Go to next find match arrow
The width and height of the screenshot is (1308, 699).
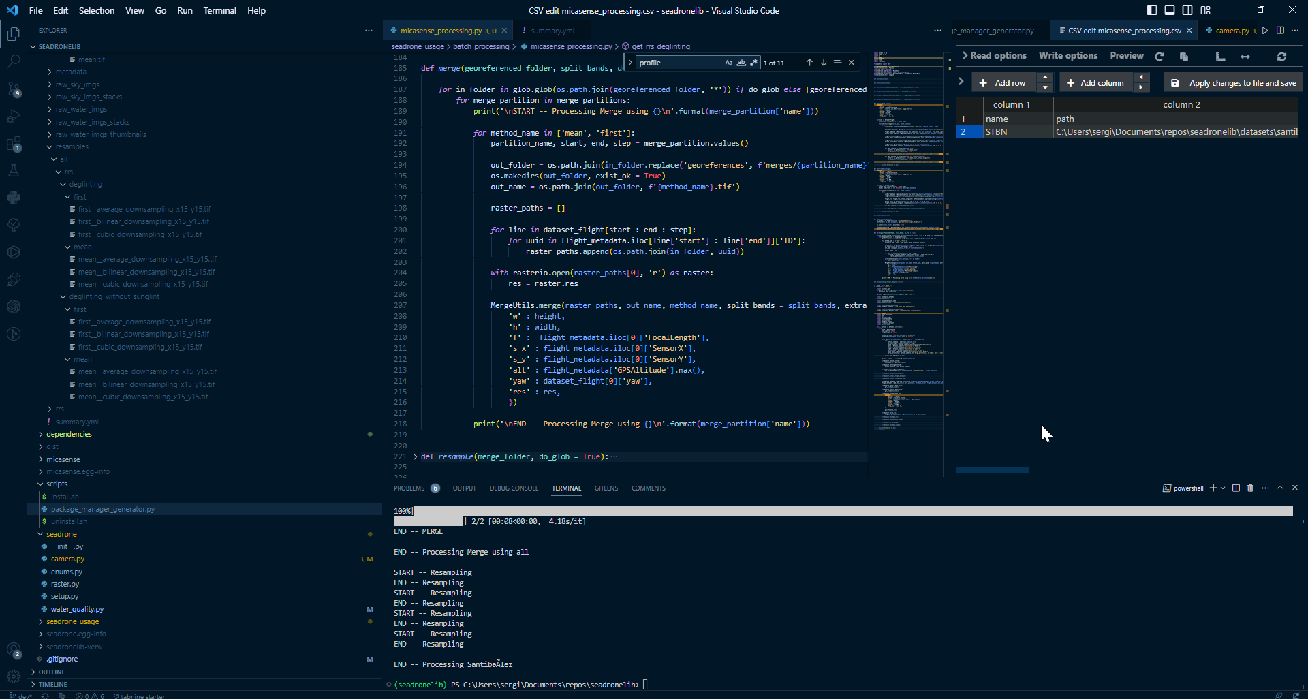point(824,63)
